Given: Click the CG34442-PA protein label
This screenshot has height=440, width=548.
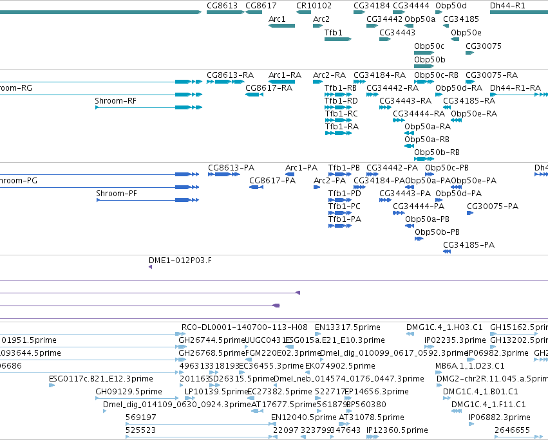Looking at the screenshot, I should click(x=392, y=169).
